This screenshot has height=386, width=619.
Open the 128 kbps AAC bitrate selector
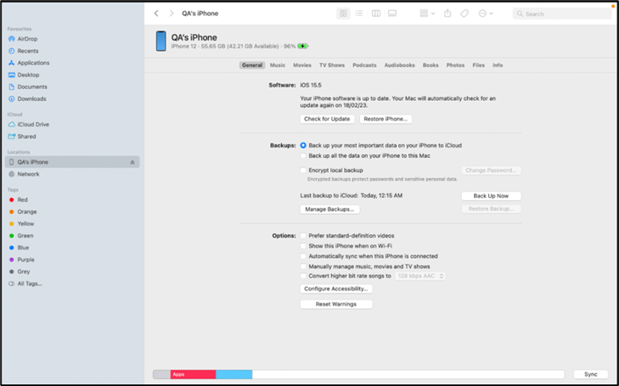(420, 276)
